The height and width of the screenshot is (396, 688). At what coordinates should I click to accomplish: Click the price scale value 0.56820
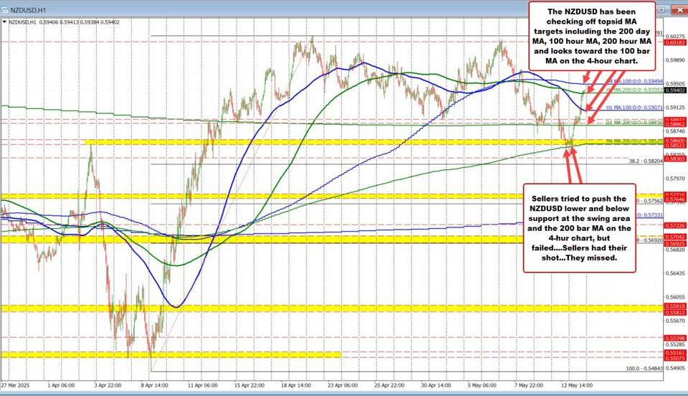(x=675, y=250)
